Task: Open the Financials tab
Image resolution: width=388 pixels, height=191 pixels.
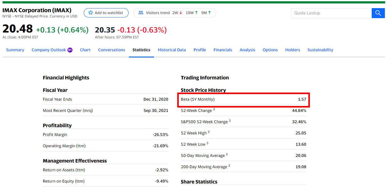Action: (x=223, y=50)
